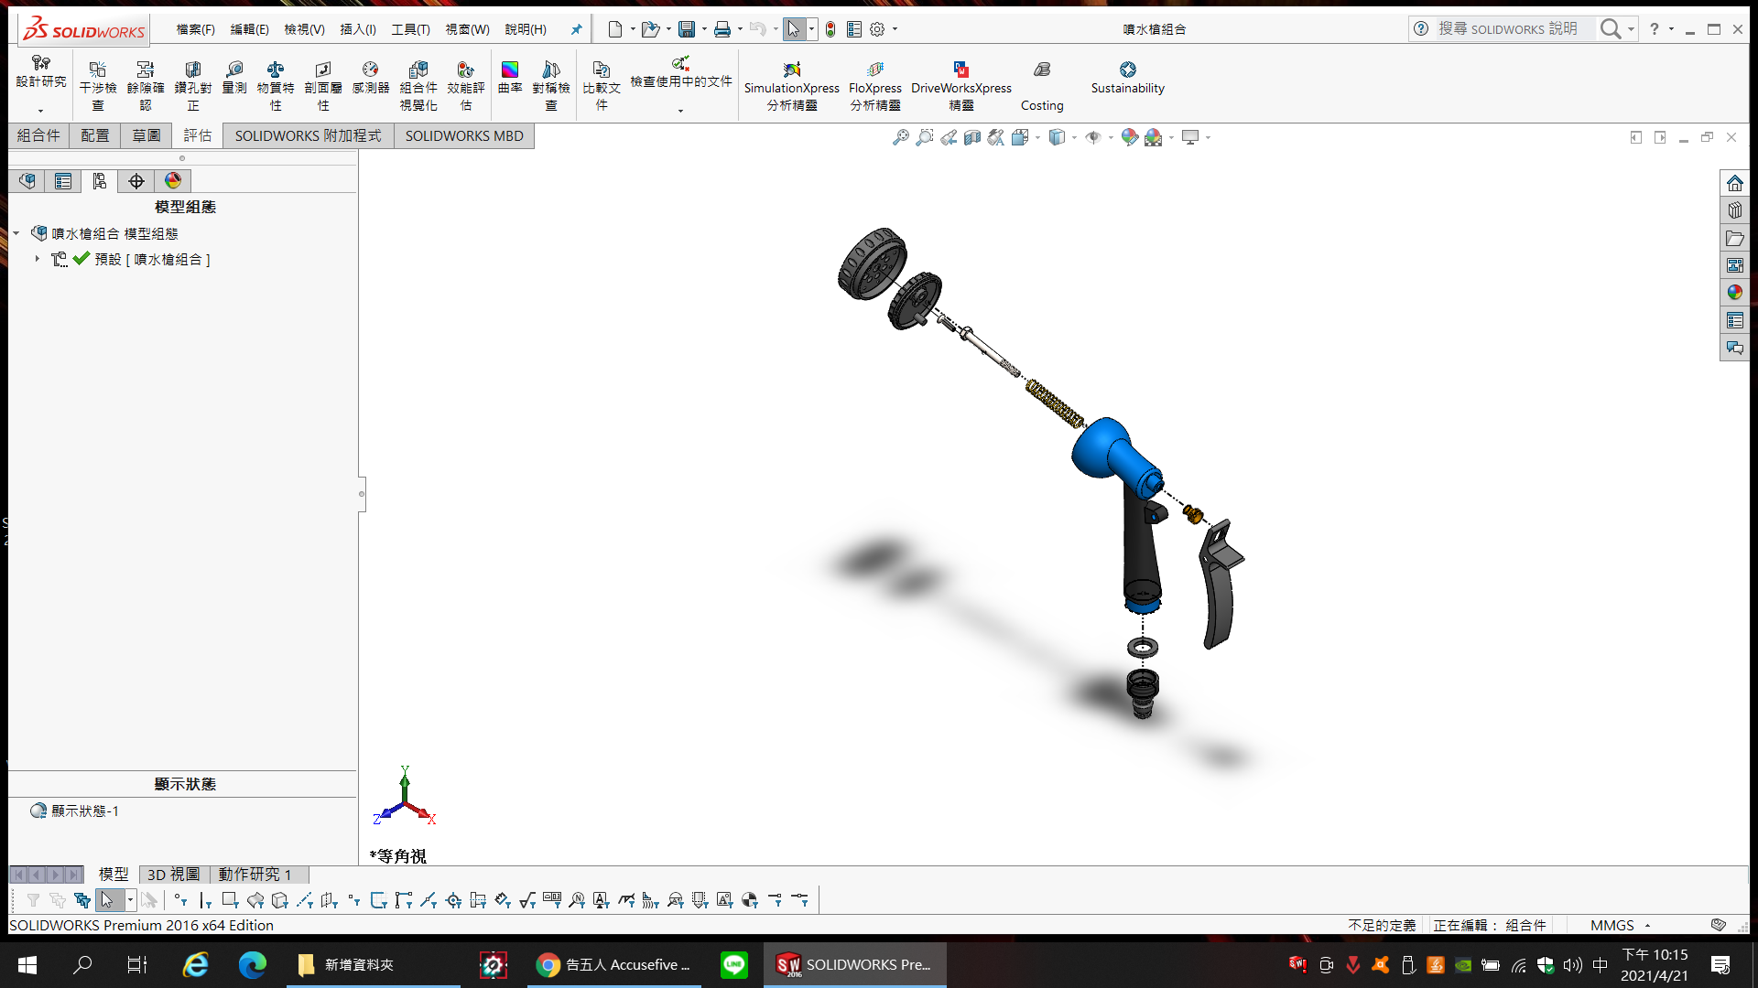
Task: Switch to 動作研究 1 motion study tab
Action: click(255, 875)
